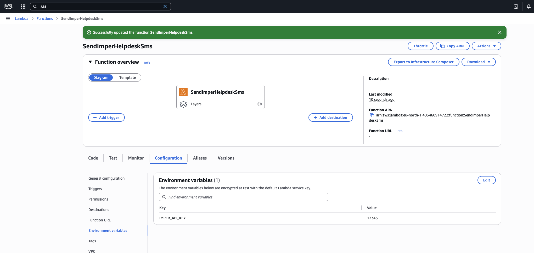Click the Add destination button
The height and width of the screenshot is (253, 534).
coord(331,117)
